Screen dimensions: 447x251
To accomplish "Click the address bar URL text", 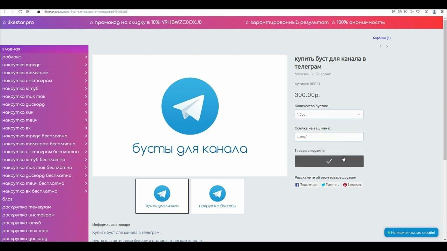I will pos(86,12).
